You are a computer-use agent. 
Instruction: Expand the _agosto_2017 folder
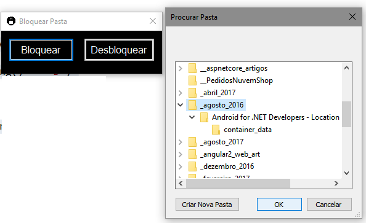[180, 142]
